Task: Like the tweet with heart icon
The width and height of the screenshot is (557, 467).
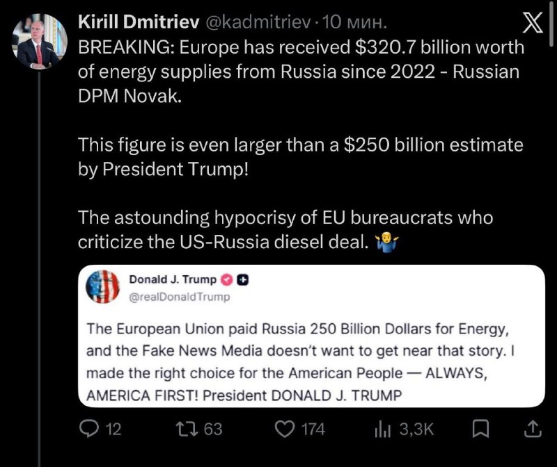Action: [x=285, y=429]
